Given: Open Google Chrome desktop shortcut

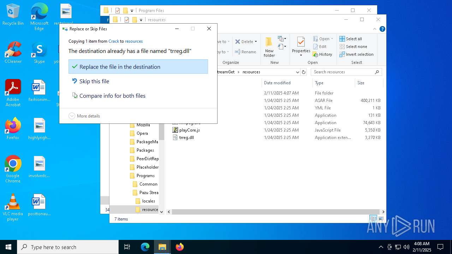Looking at the screenshot, I should [x=13, y=169].
